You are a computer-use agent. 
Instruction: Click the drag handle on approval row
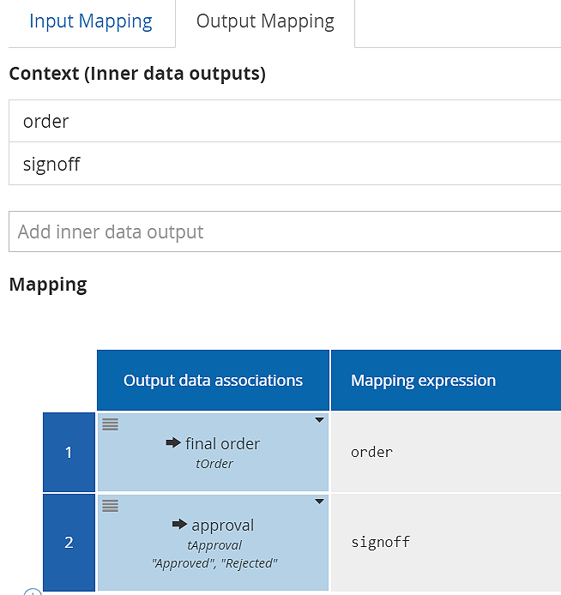click(x=110, y=506)
